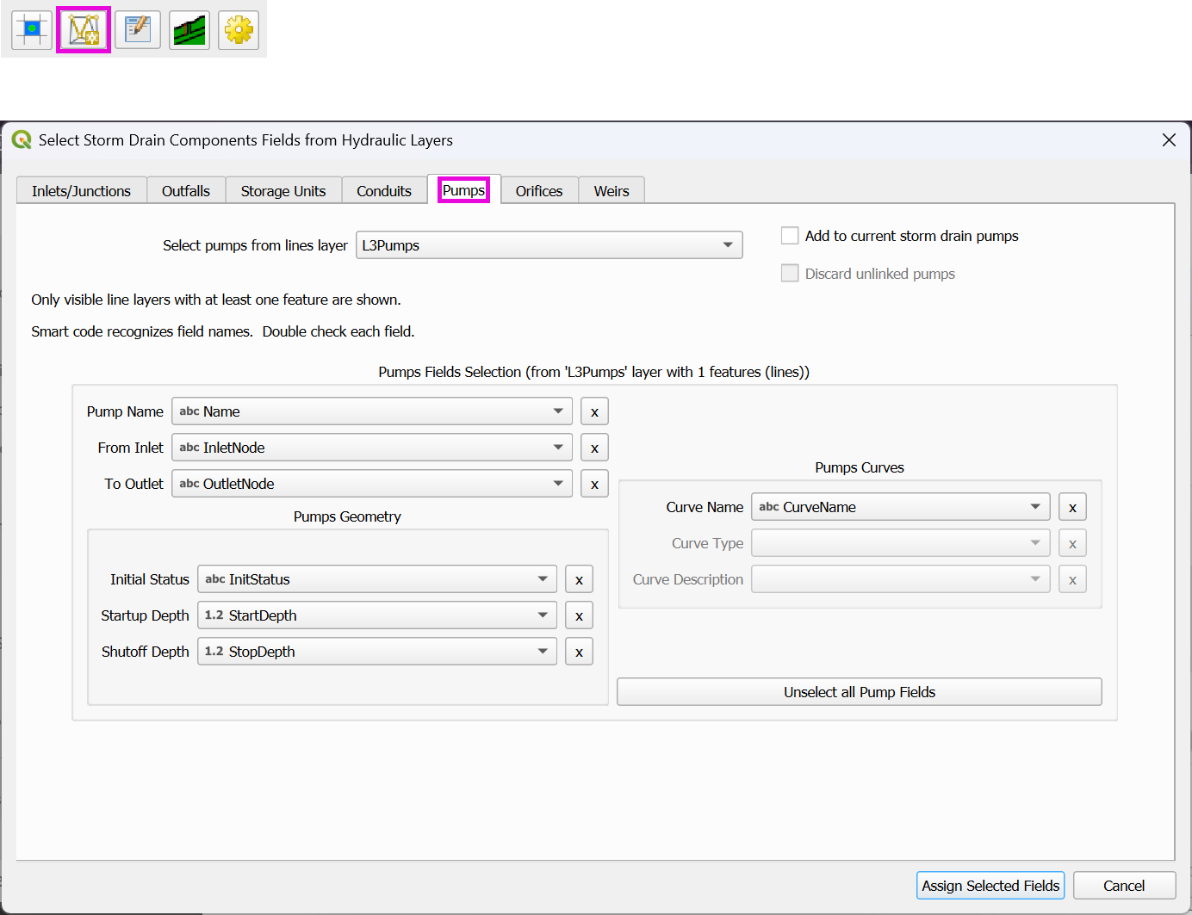Click the Assign Selected Fields button
This screenshot has width=1192, height=915.
click(990, 886)
